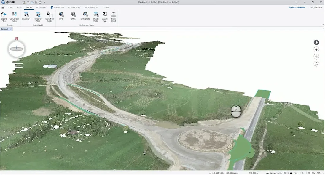The height and width of the screenshot is (175, 325).
Task: Click the Novapoint logo icon
Action: click(x=52, y=7)
